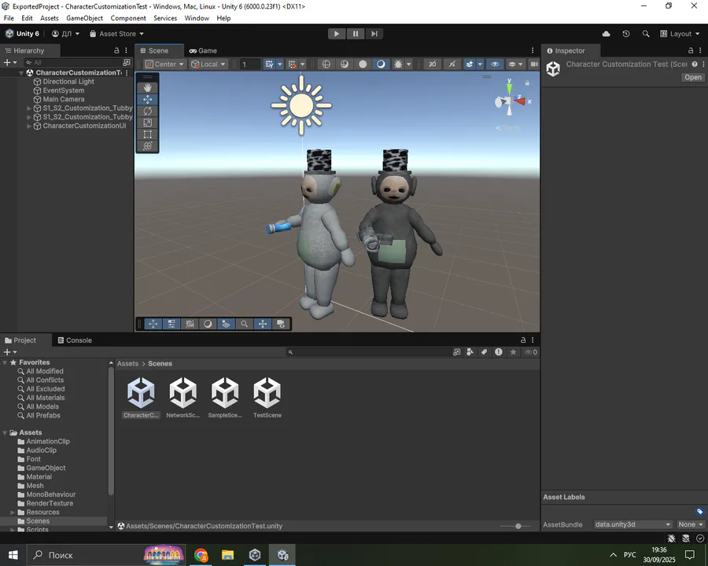Select the Move tool in scene toolbar
Screen dimensions: 708x566
[x=147, y=99]
